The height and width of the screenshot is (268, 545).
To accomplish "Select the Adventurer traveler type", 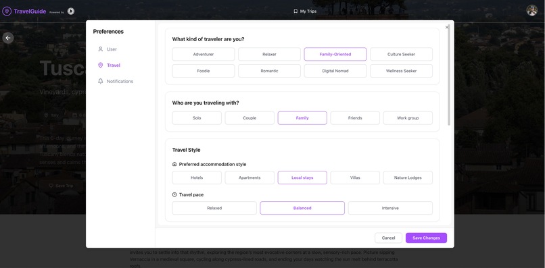I will (x=204, y=54).
